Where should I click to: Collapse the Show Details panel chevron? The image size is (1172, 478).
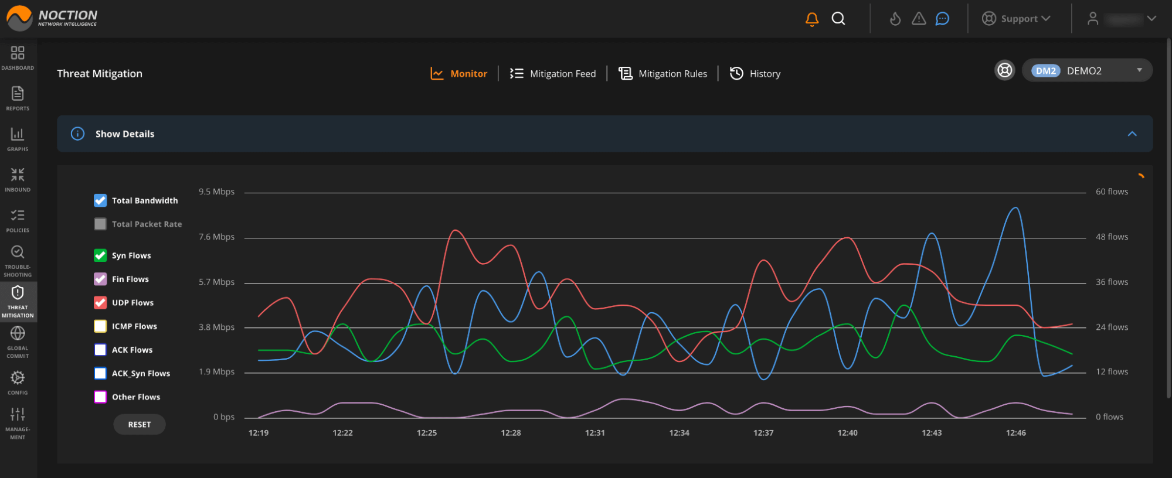coord(1132,134)
